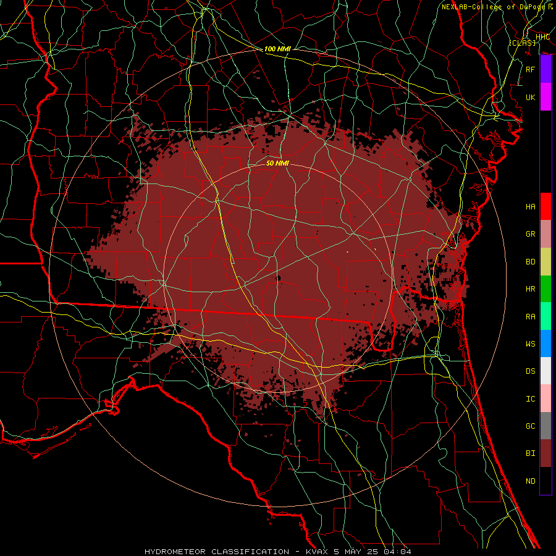Click the RA light green legend swatch
The width and height of the screenshot is (556, 556).
(545, 316)
